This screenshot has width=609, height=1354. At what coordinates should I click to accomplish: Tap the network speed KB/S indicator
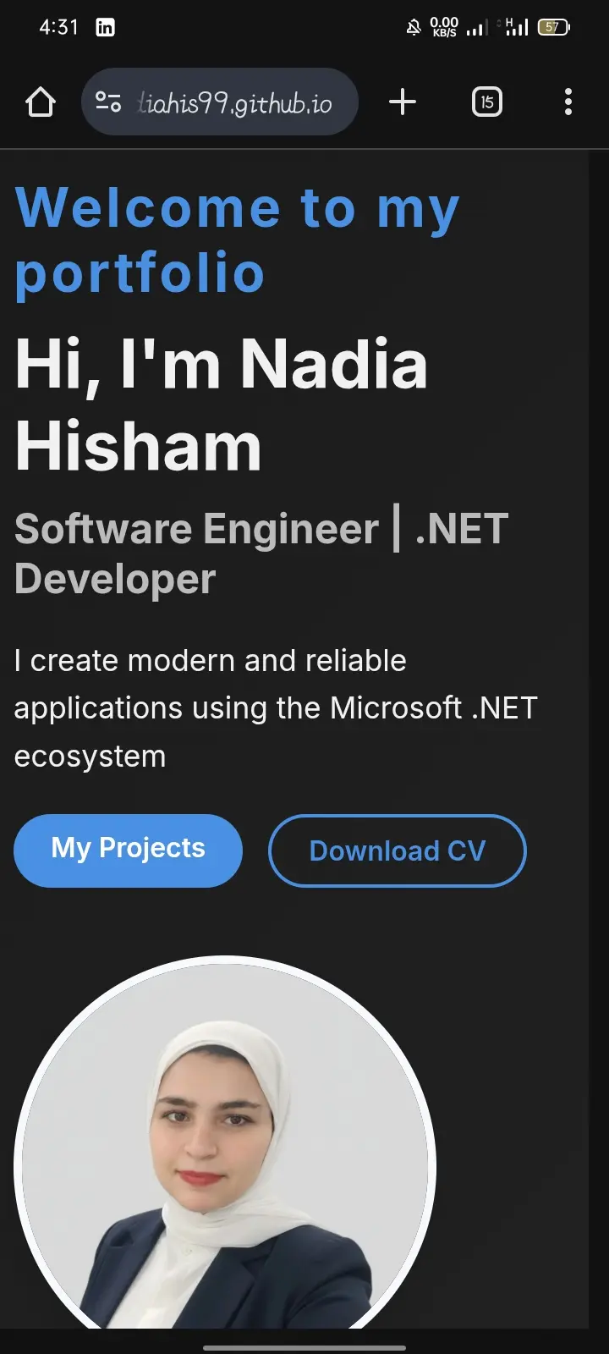pos(444,27)
